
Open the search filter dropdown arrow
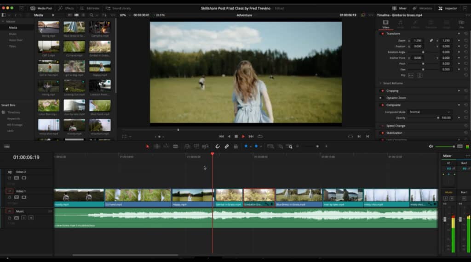[x=97, y=15]
